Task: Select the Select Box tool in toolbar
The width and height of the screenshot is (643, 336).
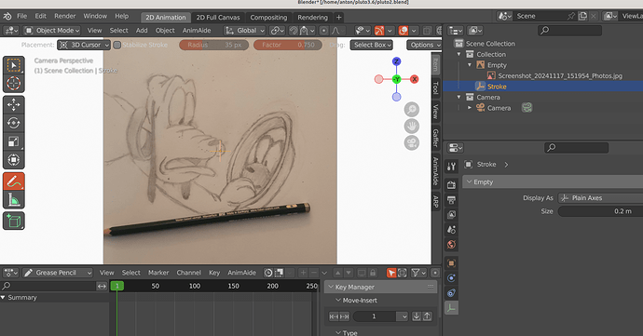Action: [14, 65]
